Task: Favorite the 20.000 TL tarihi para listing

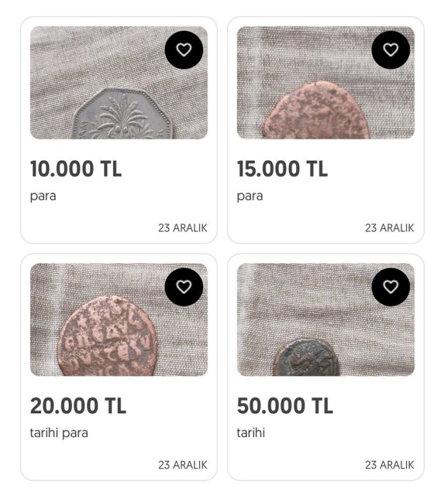Action: [x=184, y=287]
